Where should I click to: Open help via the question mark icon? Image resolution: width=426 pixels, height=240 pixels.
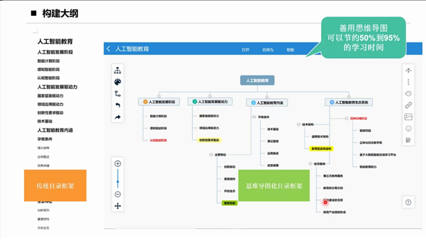(408, 202)
